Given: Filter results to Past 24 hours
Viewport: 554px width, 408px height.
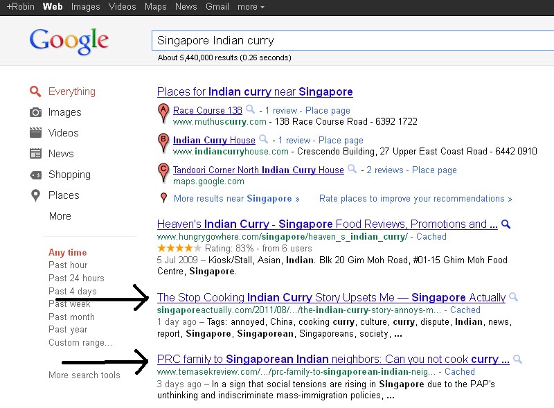Looking at the screenshot, I should (76, 278).
